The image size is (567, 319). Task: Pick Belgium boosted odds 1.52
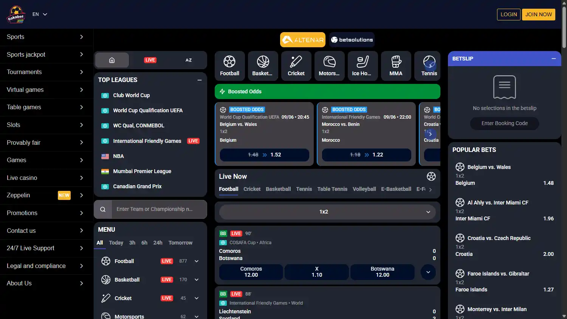pyautogui.click(x=265, y=155)
